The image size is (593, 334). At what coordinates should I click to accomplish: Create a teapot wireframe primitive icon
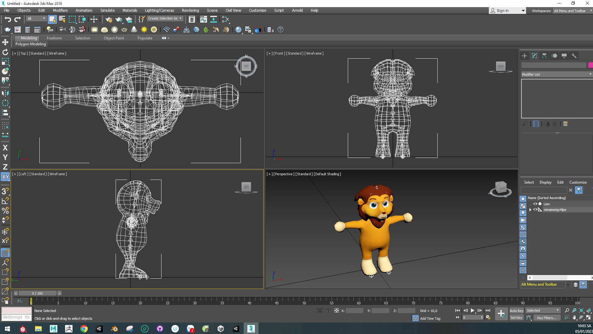124,30
